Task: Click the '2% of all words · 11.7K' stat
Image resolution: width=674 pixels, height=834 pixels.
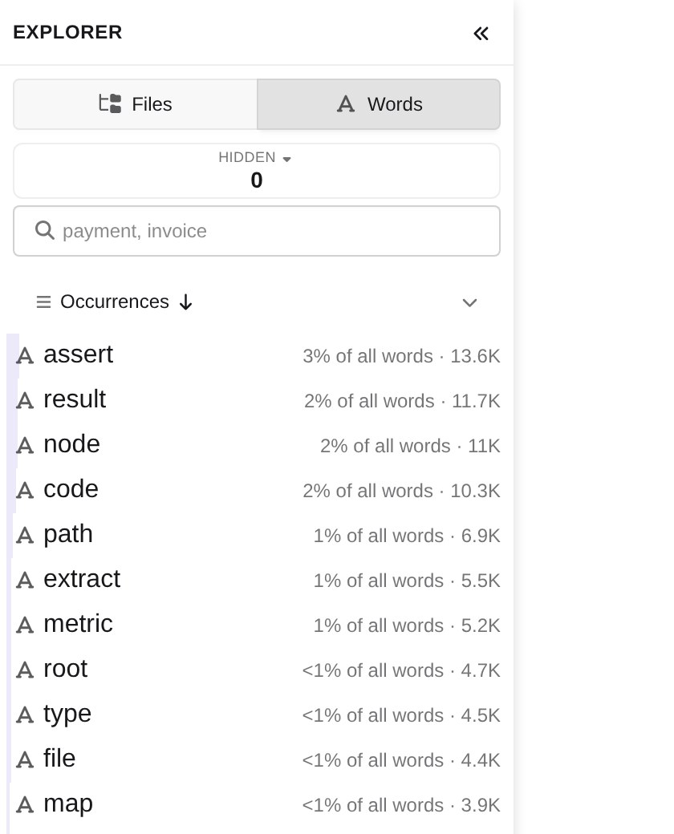Action: pyautogui.click(x=402, y=401)
